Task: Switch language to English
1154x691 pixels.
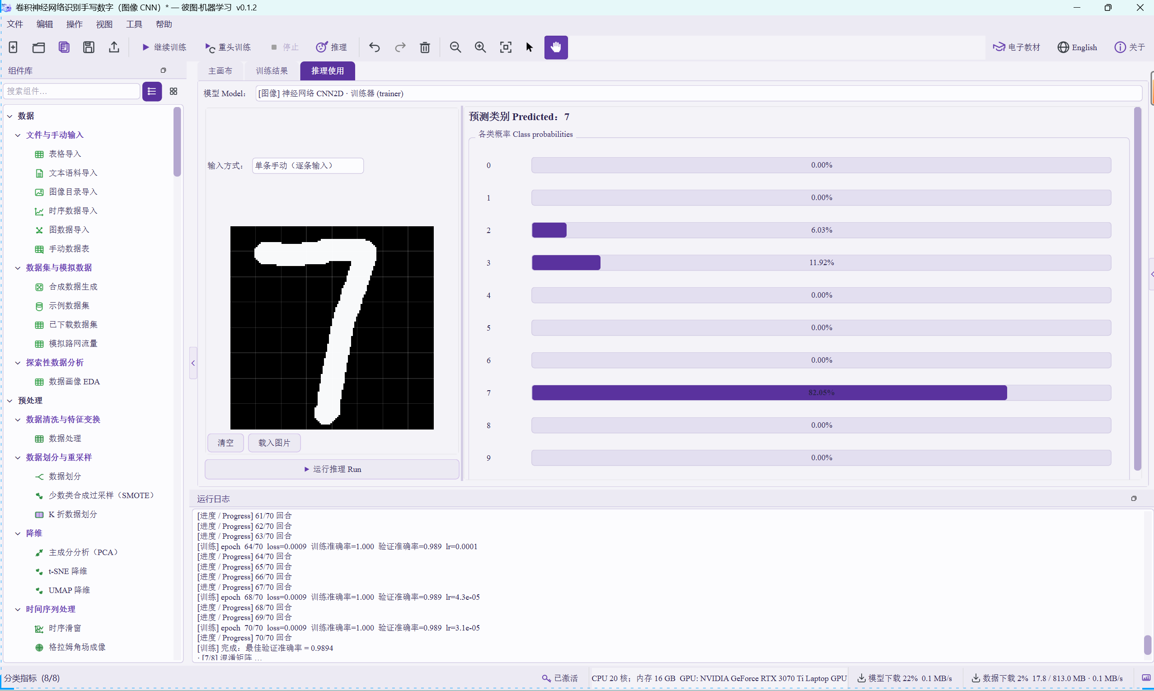Action: pos(1077,47)
